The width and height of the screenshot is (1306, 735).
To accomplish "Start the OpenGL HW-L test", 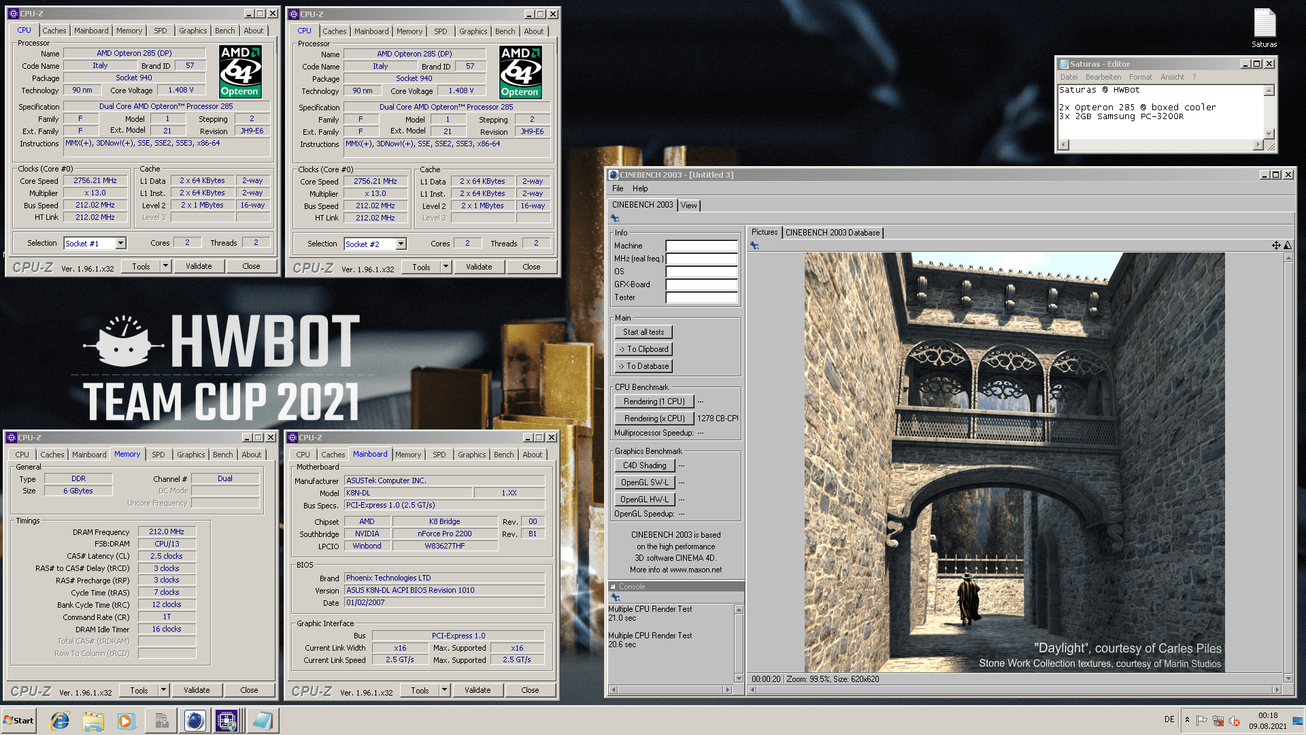I will [645, 500].
